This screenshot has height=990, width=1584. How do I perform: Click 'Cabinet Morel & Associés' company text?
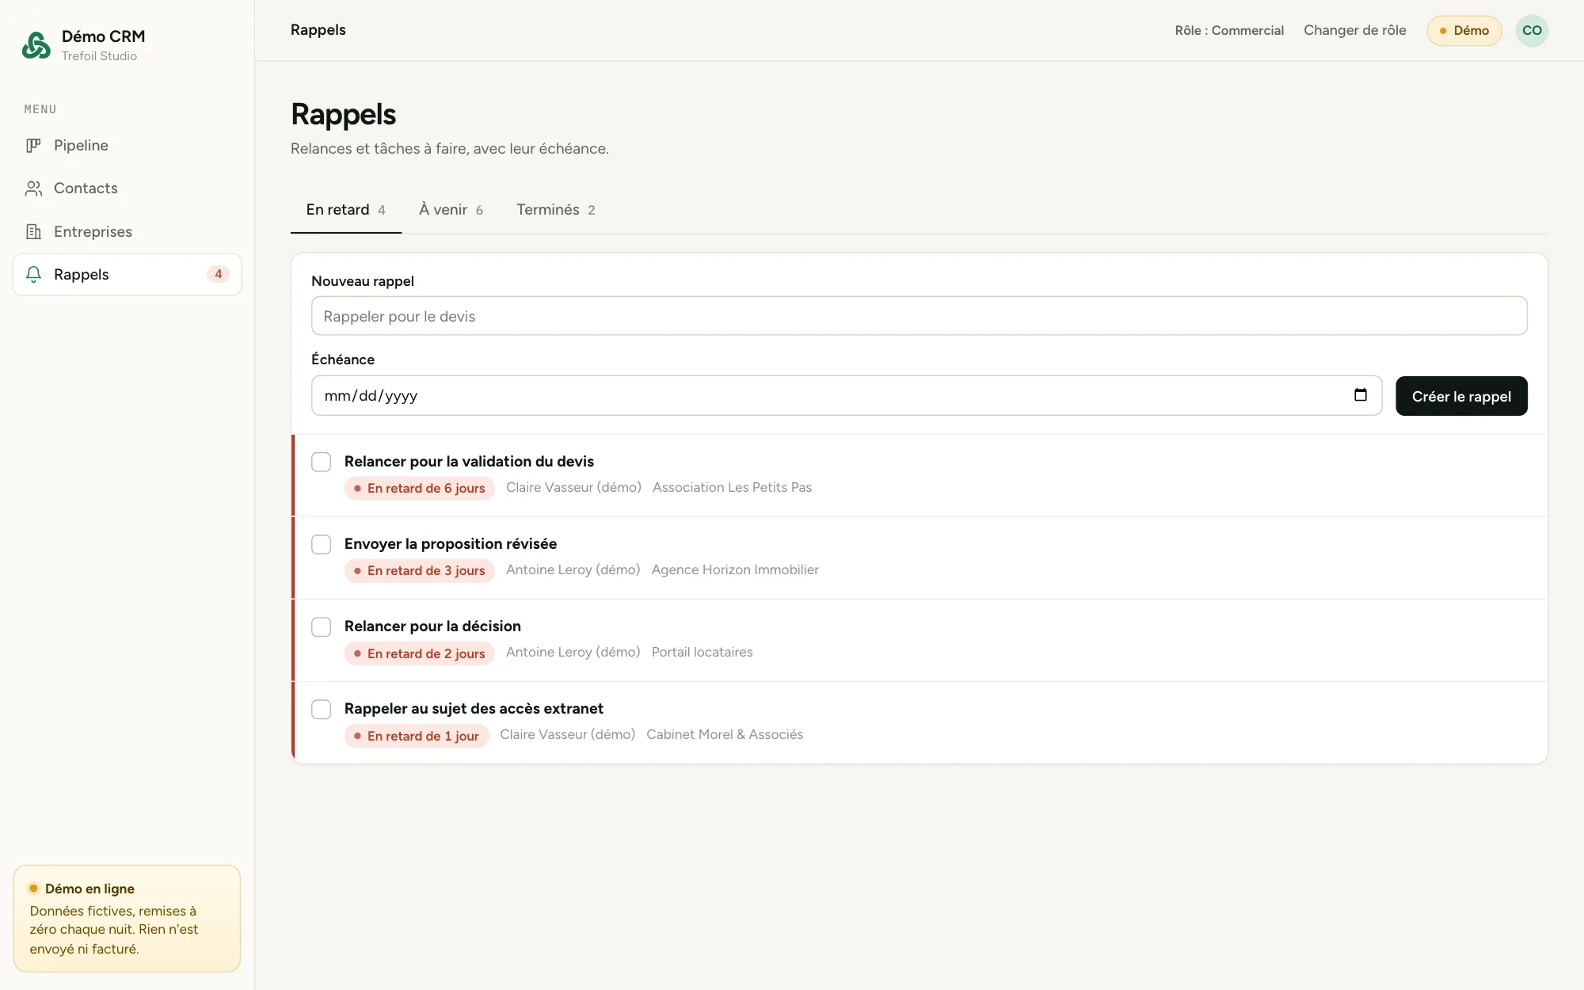(x=725, y=735)
